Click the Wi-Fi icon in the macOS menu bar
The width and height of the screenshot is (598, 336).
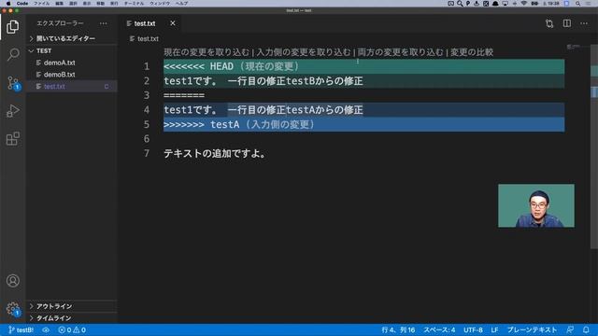(524, 4)
